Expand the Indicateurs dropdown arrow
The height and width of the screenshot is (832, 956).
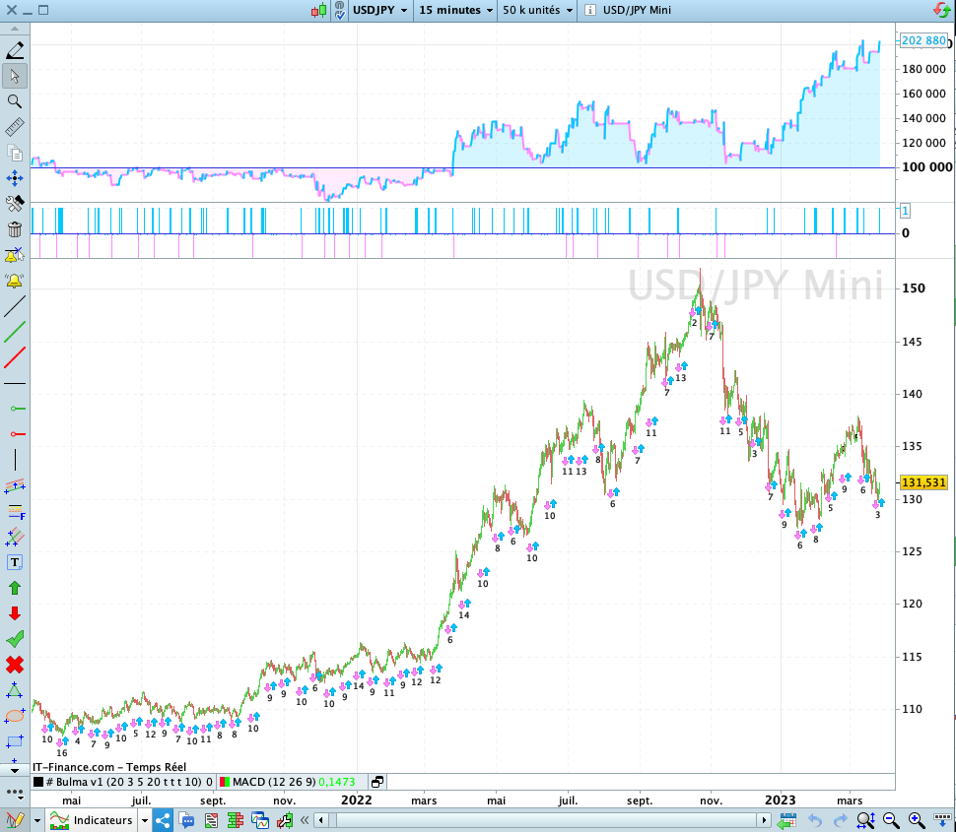tap(145, 820)
